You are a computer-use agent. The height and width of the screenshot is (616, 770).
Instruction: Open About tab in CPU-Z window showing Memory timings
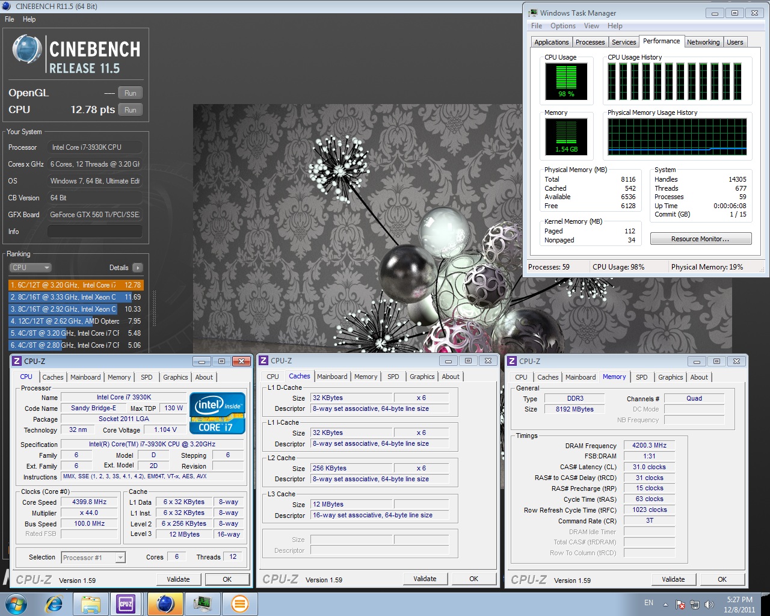click(x=699, y=377)
